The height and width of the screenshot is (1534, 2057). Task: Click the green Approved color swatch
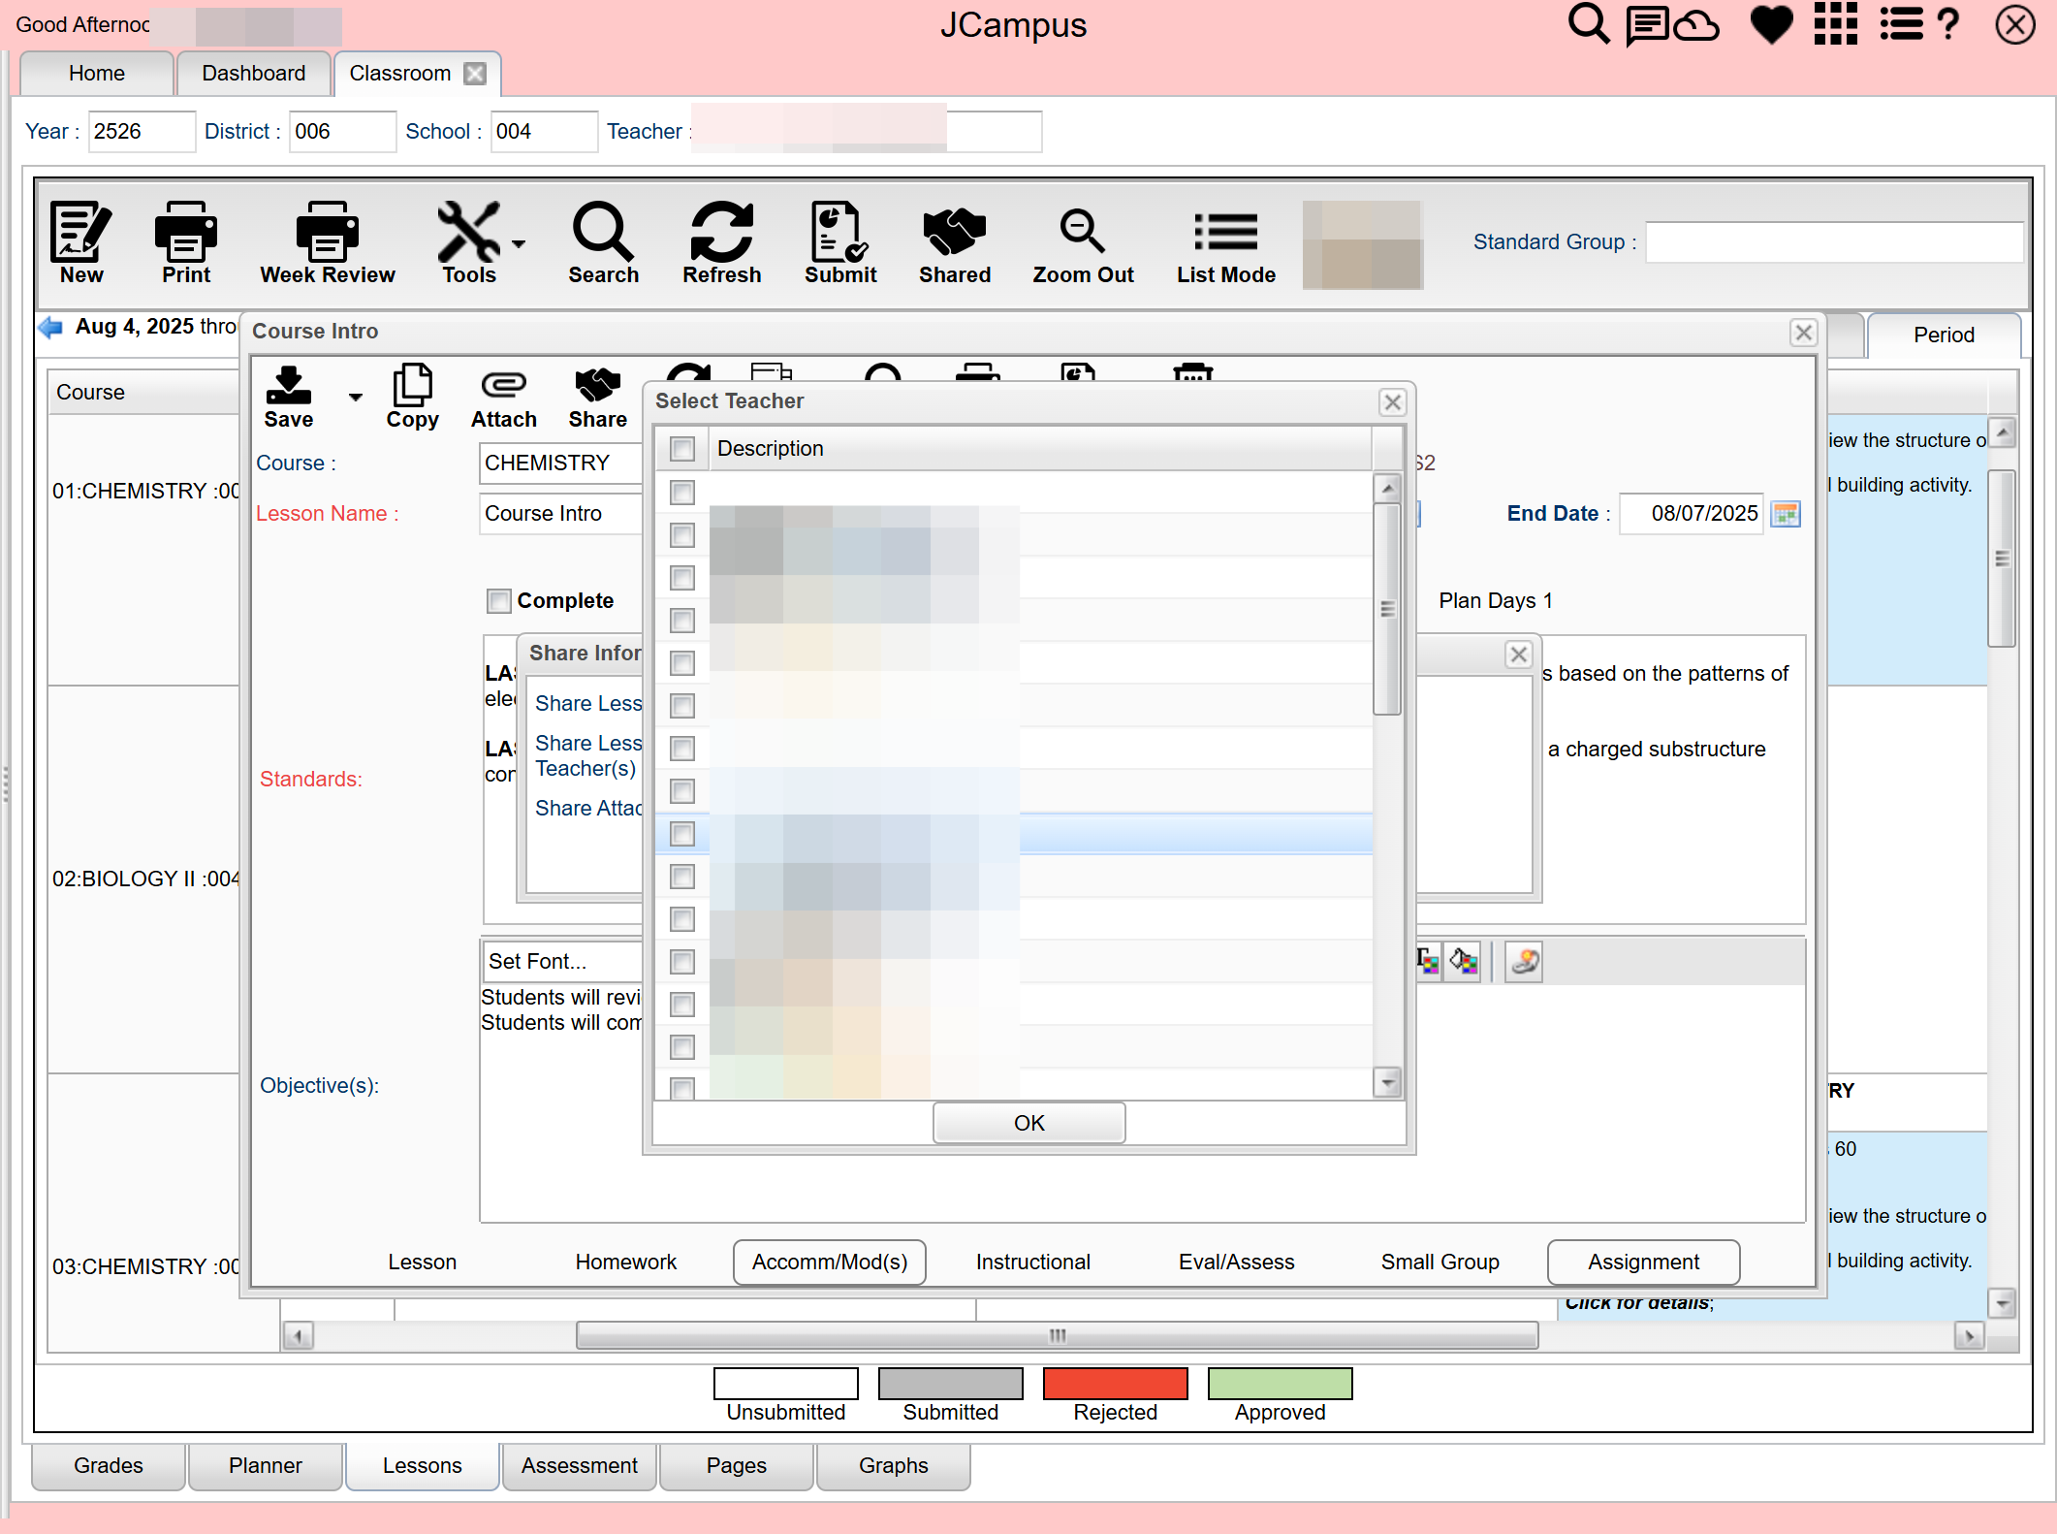tap(1281, 1384)
